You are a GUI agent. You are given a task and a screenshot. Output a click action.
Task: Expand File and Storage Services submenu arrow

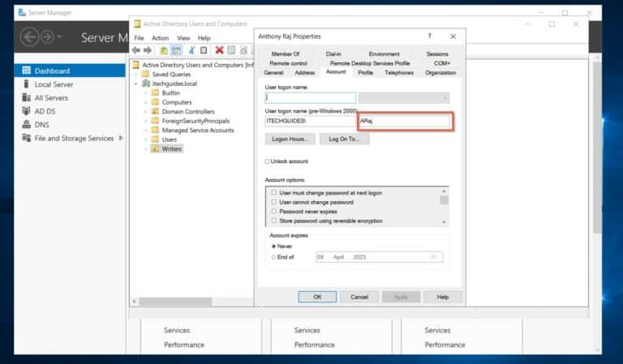(x=121, y=138)
